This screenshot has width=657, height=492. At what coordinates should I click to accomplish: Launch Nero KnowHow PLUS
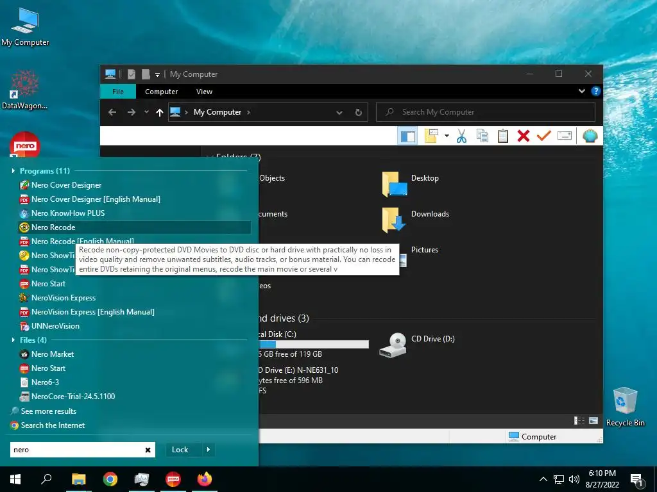[134, 213]
